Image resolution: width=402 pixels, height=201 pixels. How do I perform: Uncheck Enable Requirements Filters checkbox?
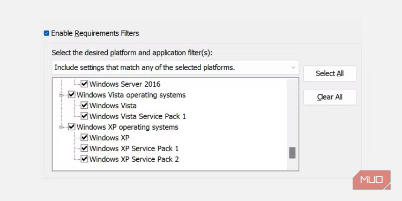coord(47,33)
